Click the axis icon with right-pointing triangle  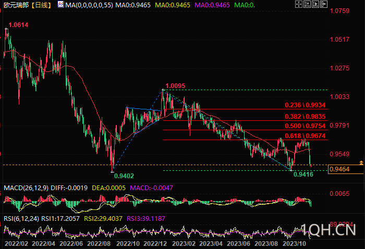click(x=315, y=4)
